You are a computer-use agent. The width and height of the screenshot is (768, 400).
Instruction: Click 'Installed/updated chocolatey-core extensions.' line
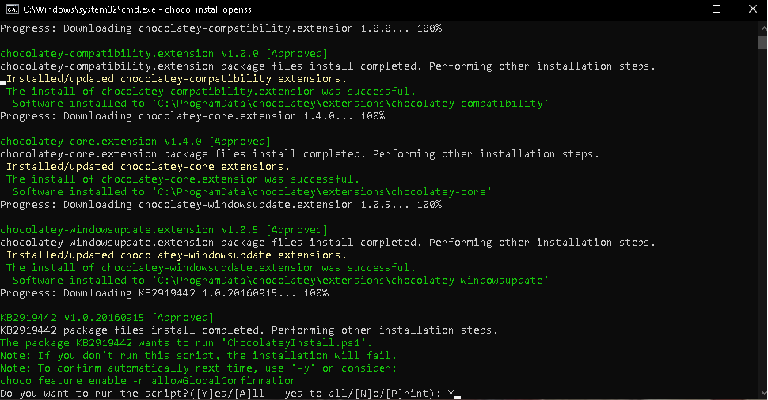pos(148,167)
